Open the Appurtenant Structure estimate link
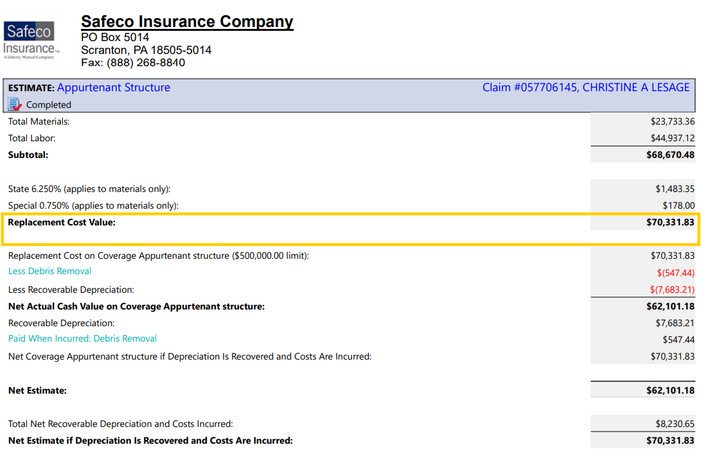 tap(114, 87)
